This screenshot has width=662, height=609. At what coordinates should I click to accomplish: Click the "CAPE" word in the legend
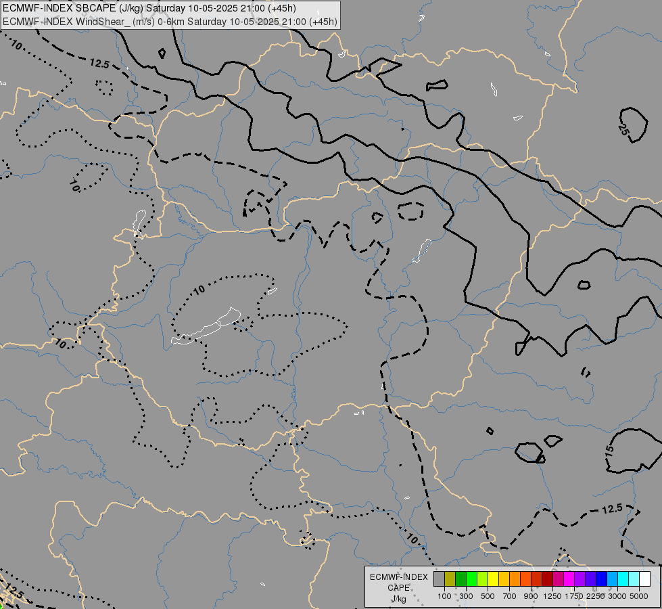(398, 588)
